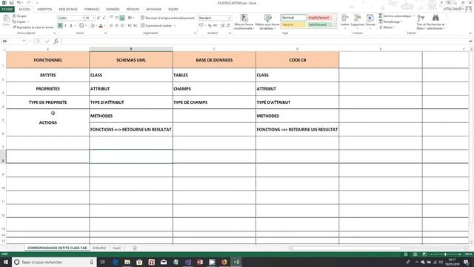Add a new sheet with plus icon

pyautogui.click(x=135, y=248)
